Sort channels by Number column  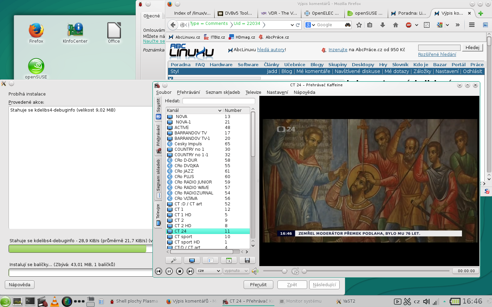coord(236,111)
